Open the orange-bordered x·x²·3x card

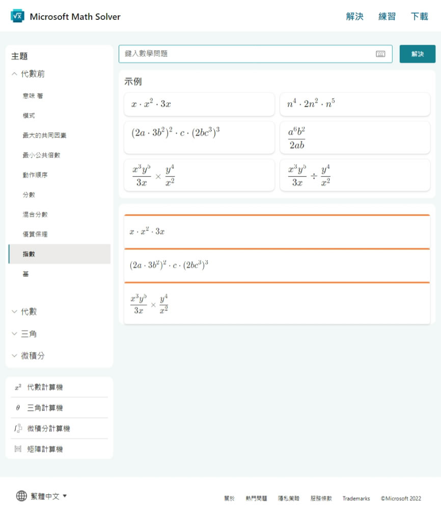(x=277, y=232)
